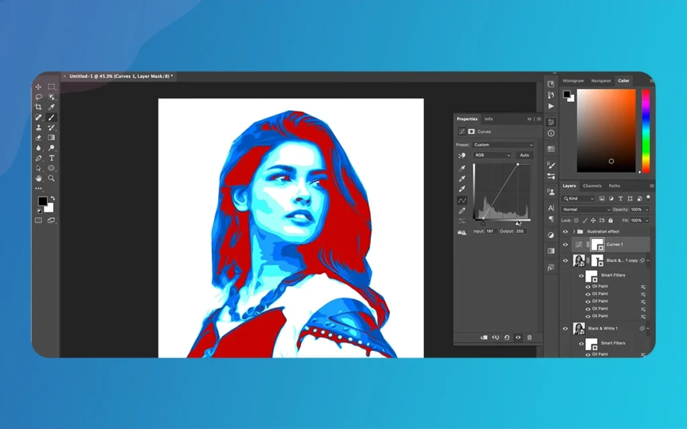The height and width of the screenshot is (429, 687).
Task: Hide the Black & White 1 layer
Action: (566, 328)
